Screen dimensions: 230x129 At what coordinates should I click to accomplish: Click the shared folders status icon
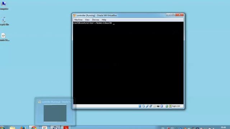click(x=155, y=106)
